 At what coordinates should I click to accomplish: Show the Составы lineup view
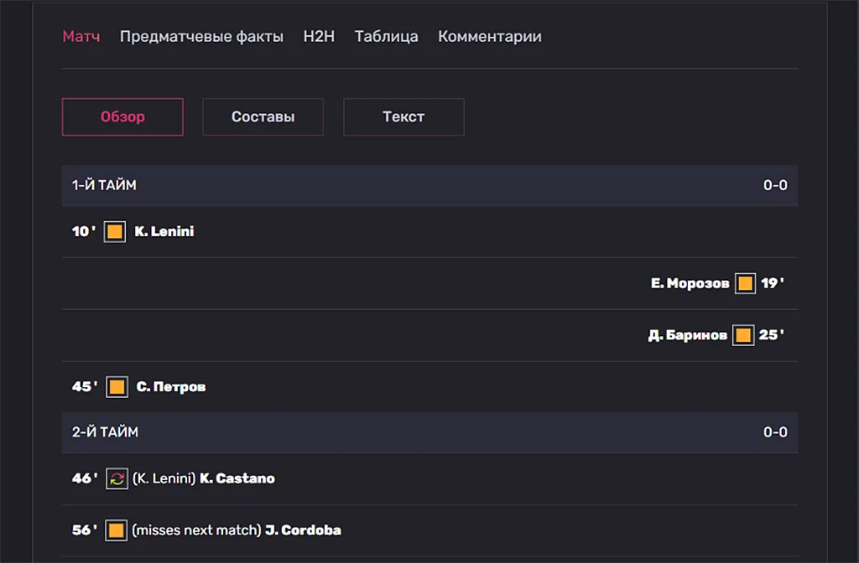pos(263,117)
